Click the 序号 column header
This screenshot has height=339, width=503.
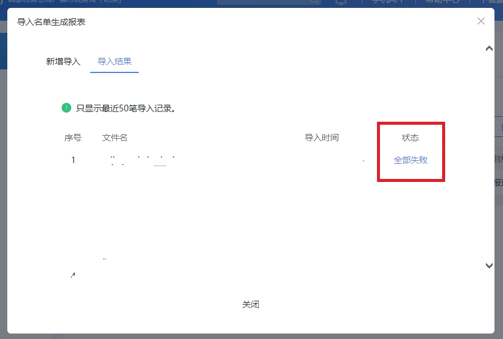73,138
